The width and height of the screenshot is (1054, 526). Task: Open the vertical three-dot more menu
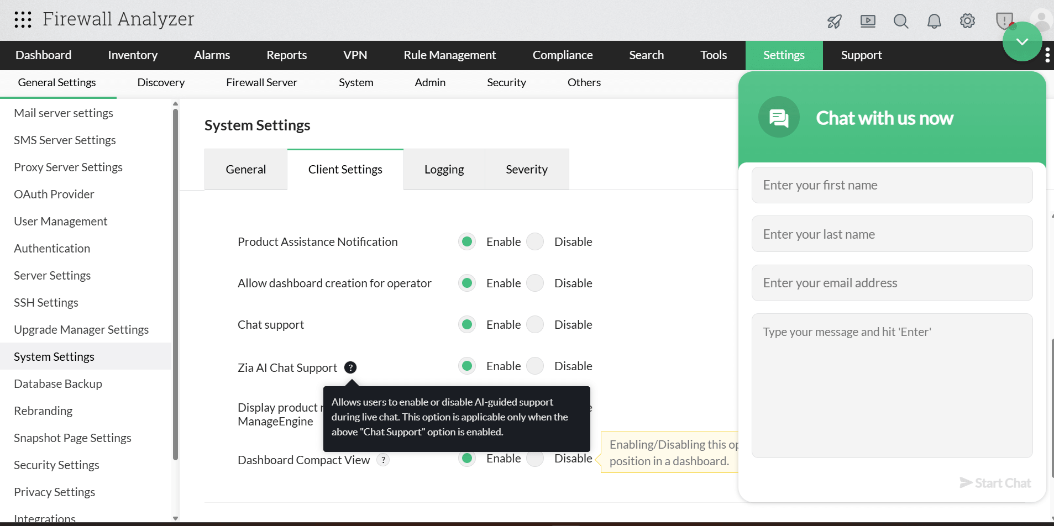pos(1047,55)
